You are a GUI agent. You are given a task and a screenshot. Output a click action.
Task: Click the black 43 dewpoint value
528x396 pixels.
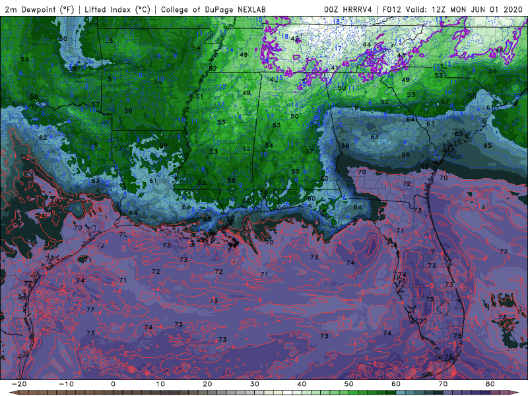[x=401, y=55]
